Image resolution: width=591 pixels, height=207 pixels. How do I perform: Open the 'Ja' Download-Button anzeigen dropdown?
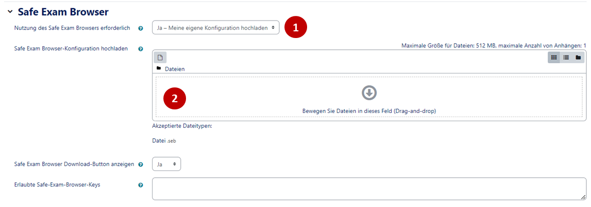click(x=166, y=164)
